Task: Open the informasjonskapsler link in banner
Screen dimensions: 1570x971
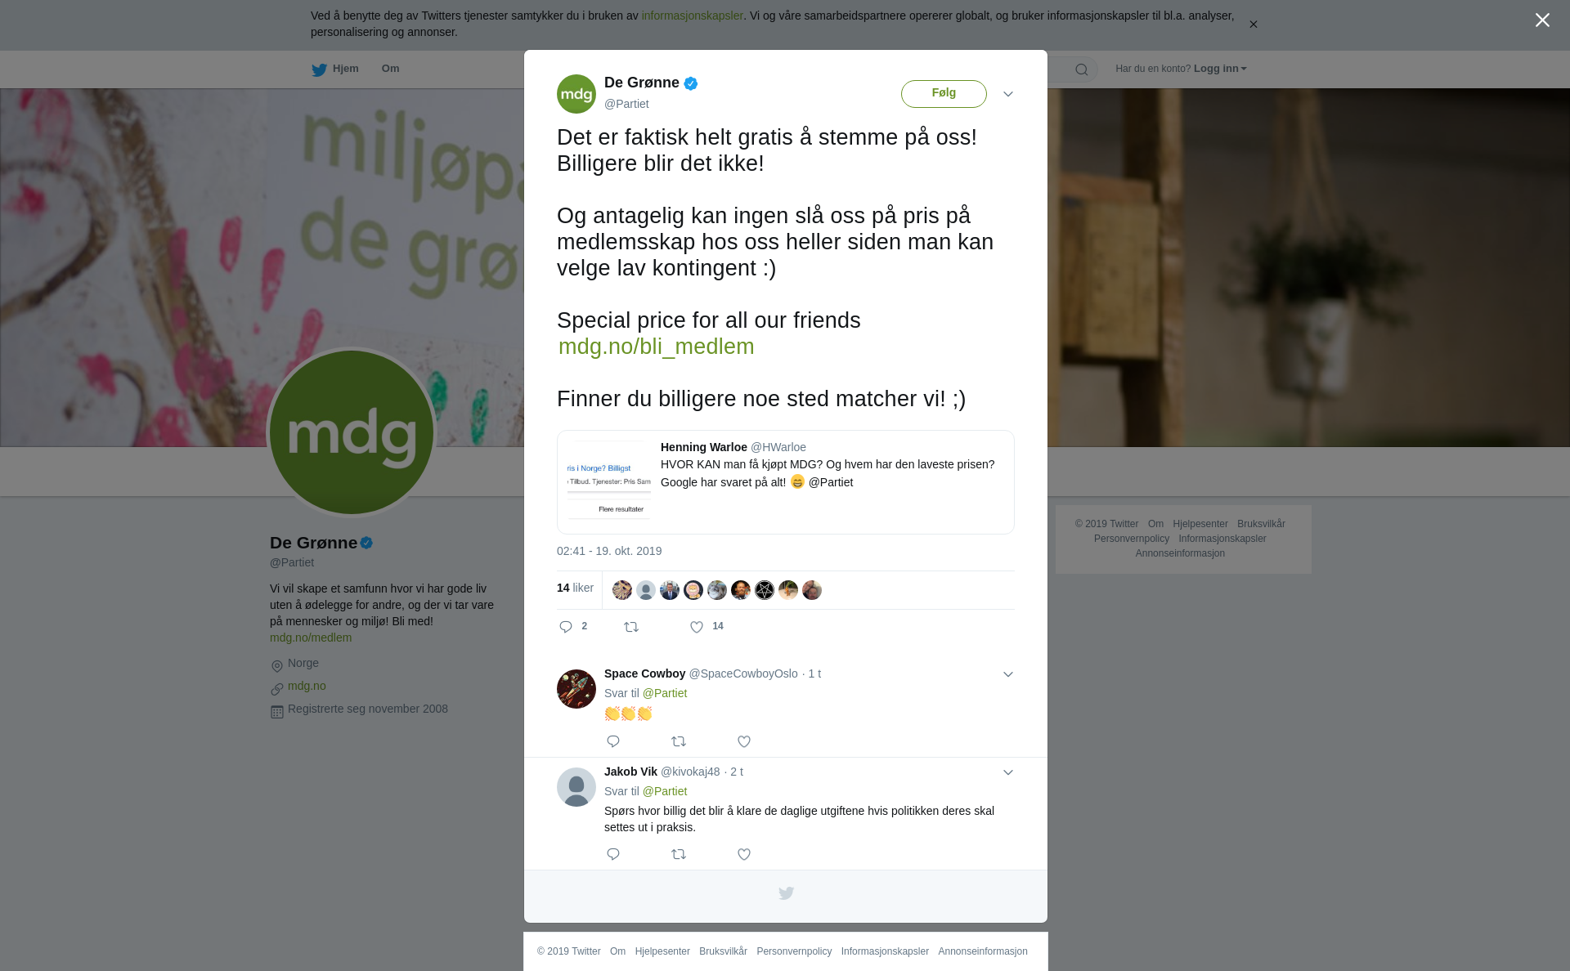Action: pos(692,16)
